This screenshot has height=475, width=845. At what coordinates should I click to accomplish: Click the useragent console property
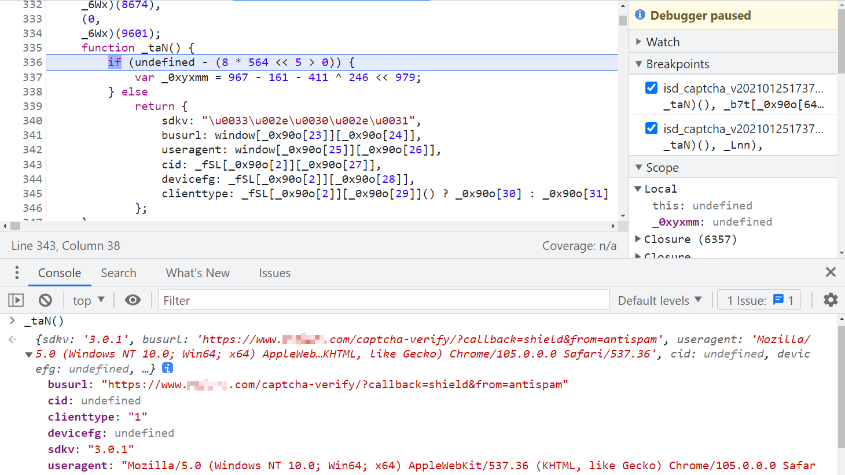[x=431, y=465]
